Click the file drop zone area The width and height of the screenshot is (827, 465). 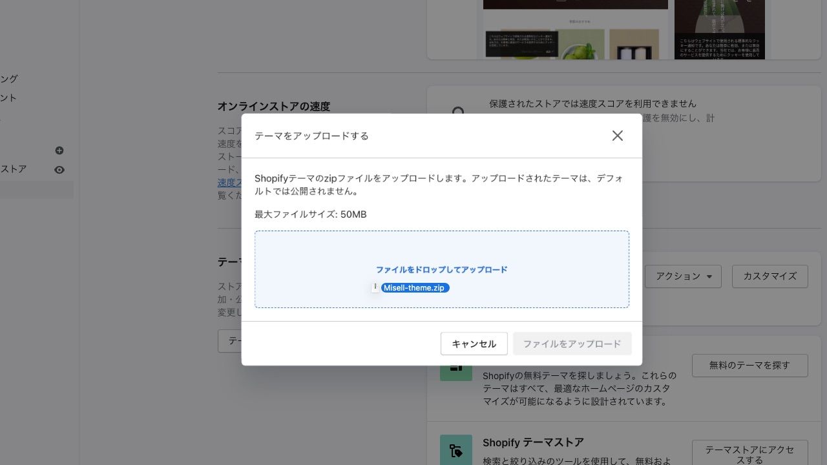pyautogui.click(x=442, y=269)
